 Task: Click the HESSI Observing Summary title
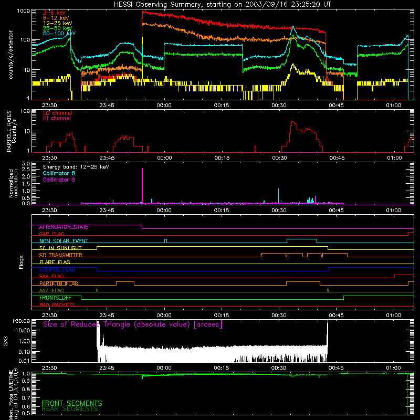[222, 4]
